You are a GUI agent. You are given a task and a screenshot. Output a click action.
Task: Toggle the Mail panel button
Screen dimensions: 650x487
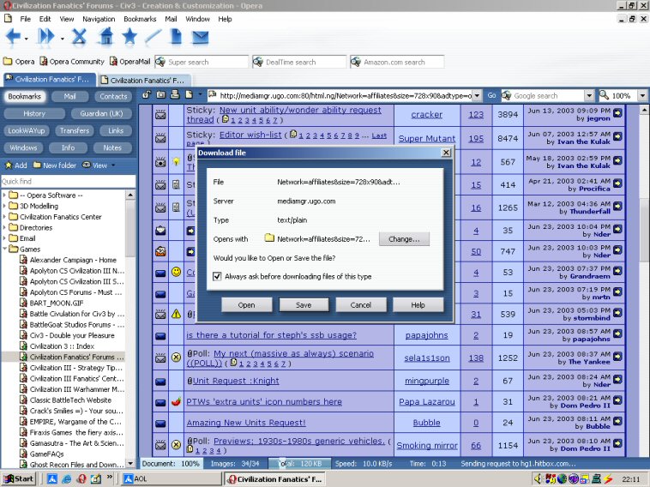[x=69, y=96]
